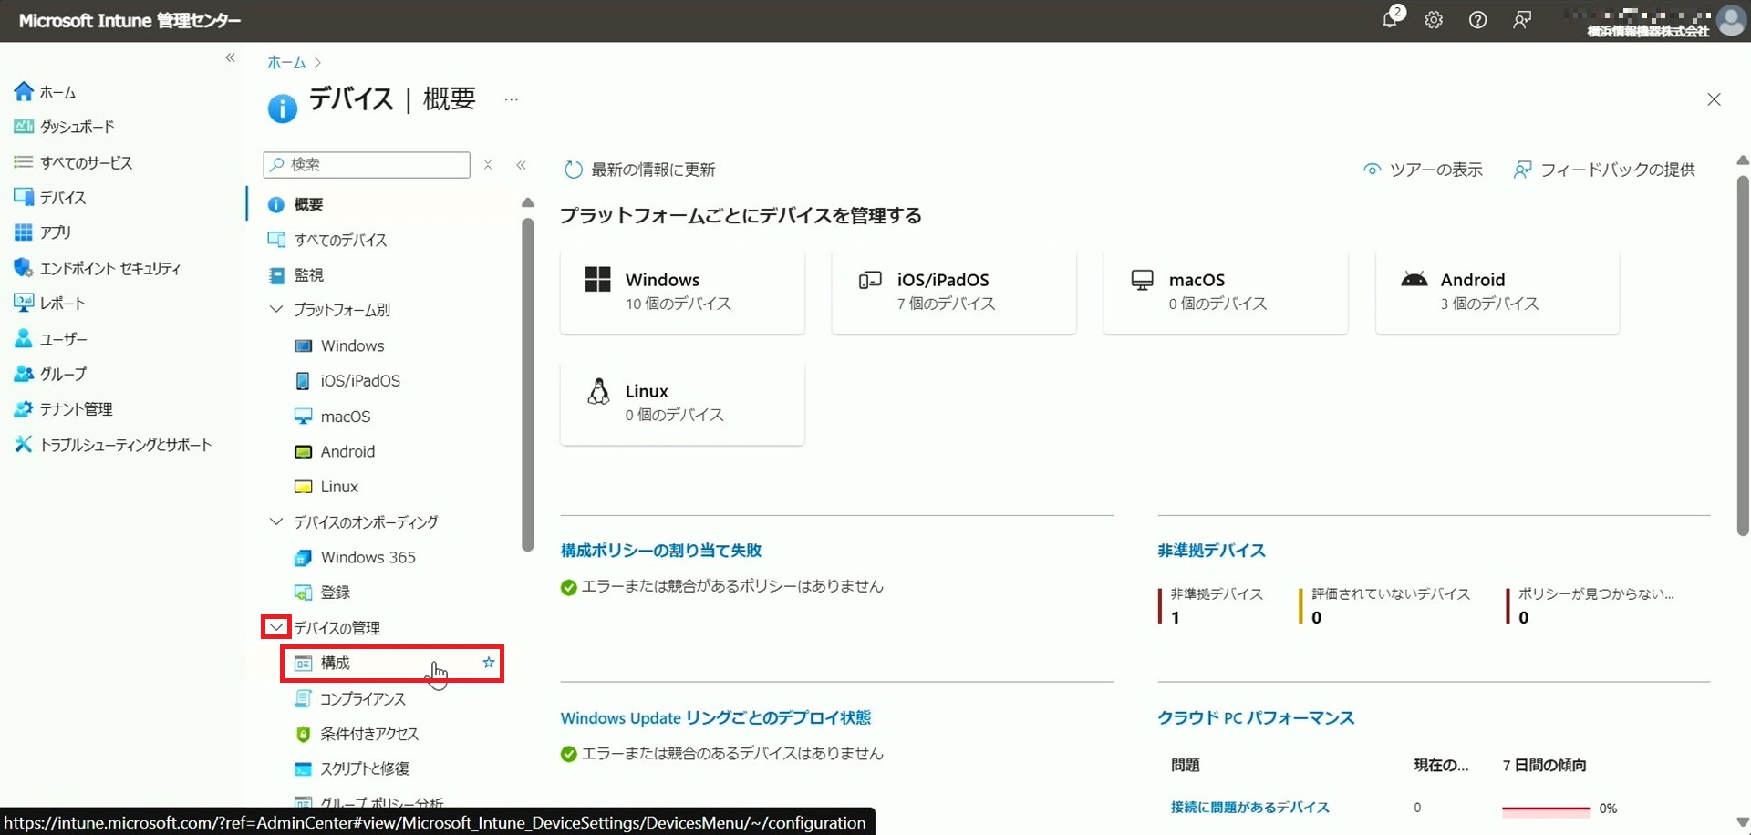Click ツアーの表示 button
Viewport: 1751px width, 835px height.
pos(1423,170)
